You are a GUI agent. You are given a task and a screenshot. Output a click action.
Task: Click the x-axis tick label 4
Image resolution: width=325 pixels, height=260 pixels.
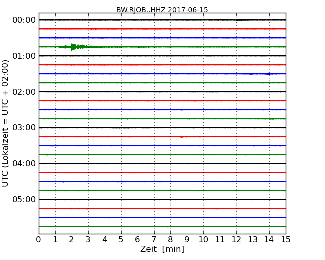tap(105, 240)
